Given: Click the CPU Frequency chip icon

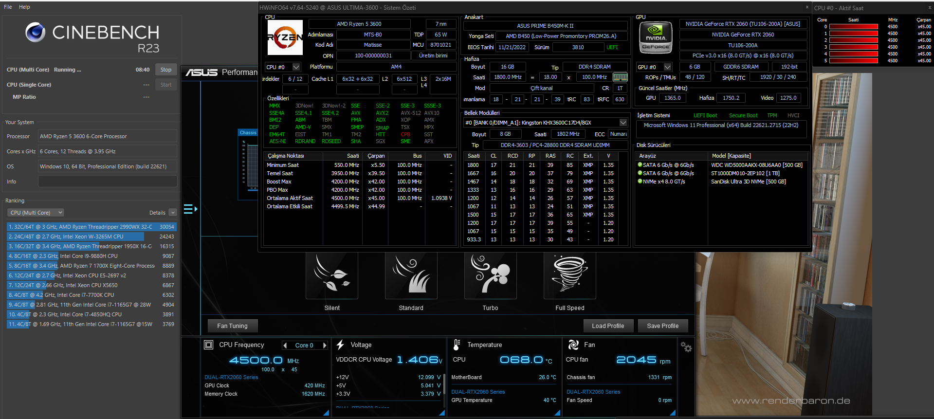Looking at the screenshot, I should (x=209, y=345).
